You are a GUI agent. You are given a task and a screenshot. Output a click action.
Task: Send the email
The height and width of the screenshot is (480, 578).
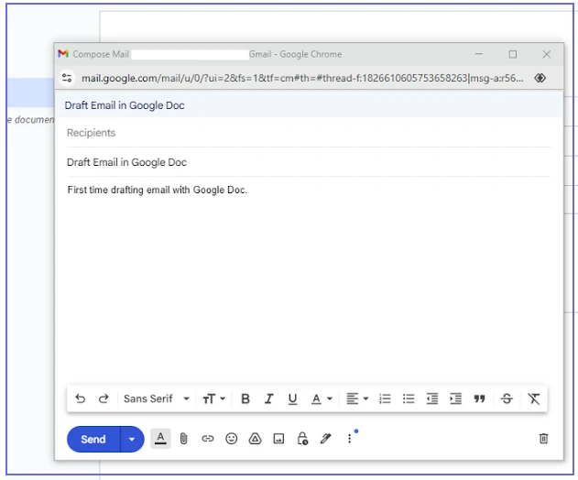(93, 439)
